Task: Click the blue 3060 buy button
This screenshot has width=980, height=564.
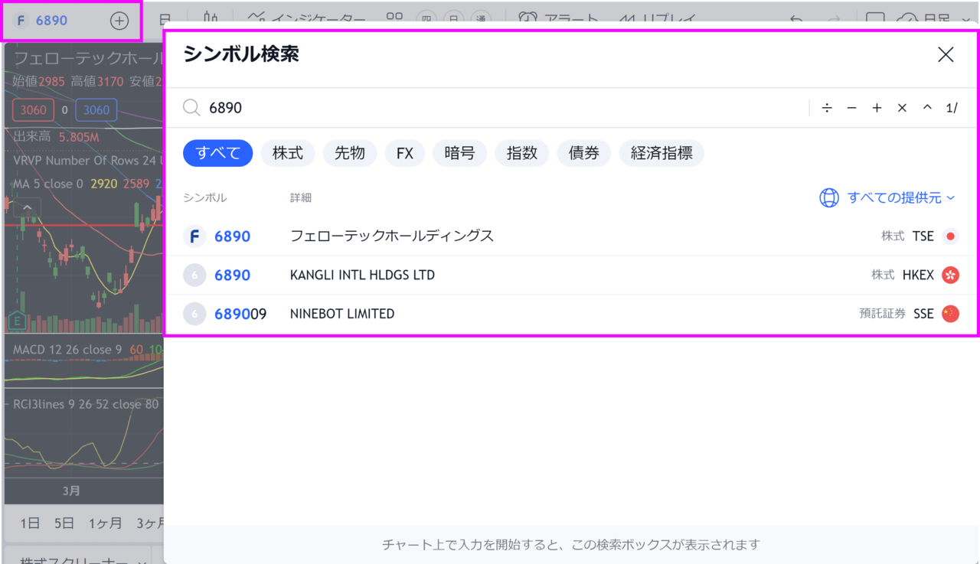Action: tap(96, 110)
